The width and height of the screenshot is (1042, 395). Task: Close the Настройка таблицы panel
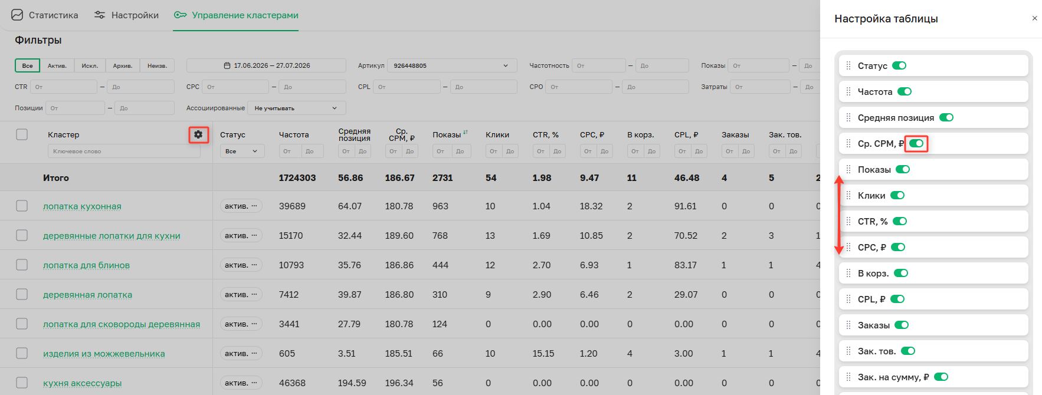point(1034,18)
